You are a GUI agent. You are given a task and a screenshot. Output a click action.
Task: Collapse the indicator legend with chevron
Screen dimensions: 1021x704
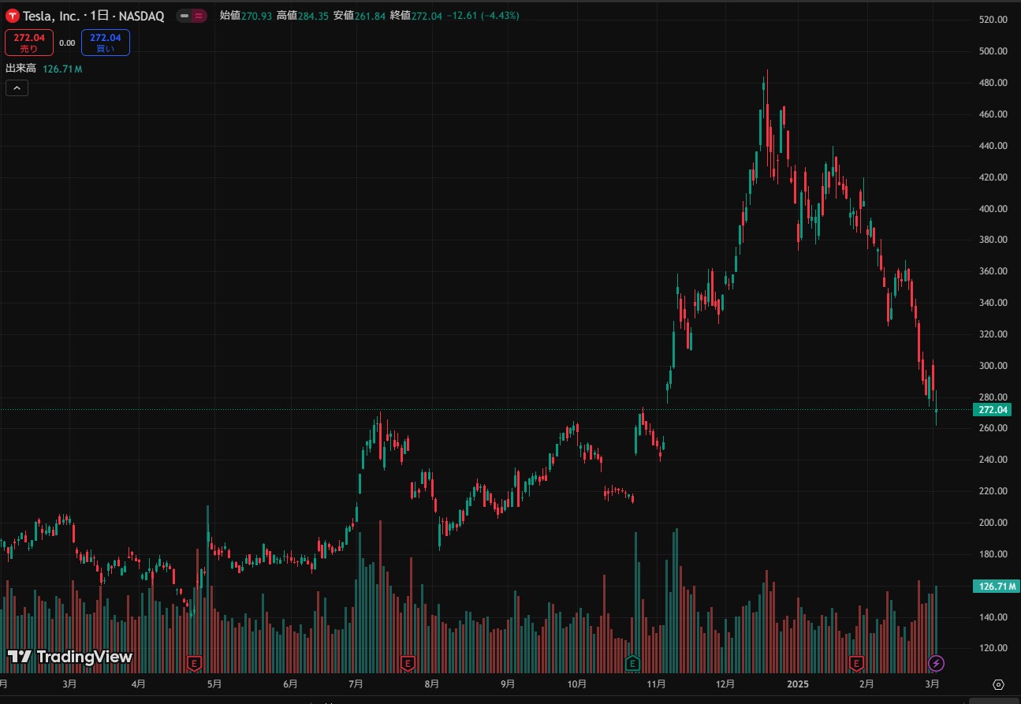coord(17,88)
